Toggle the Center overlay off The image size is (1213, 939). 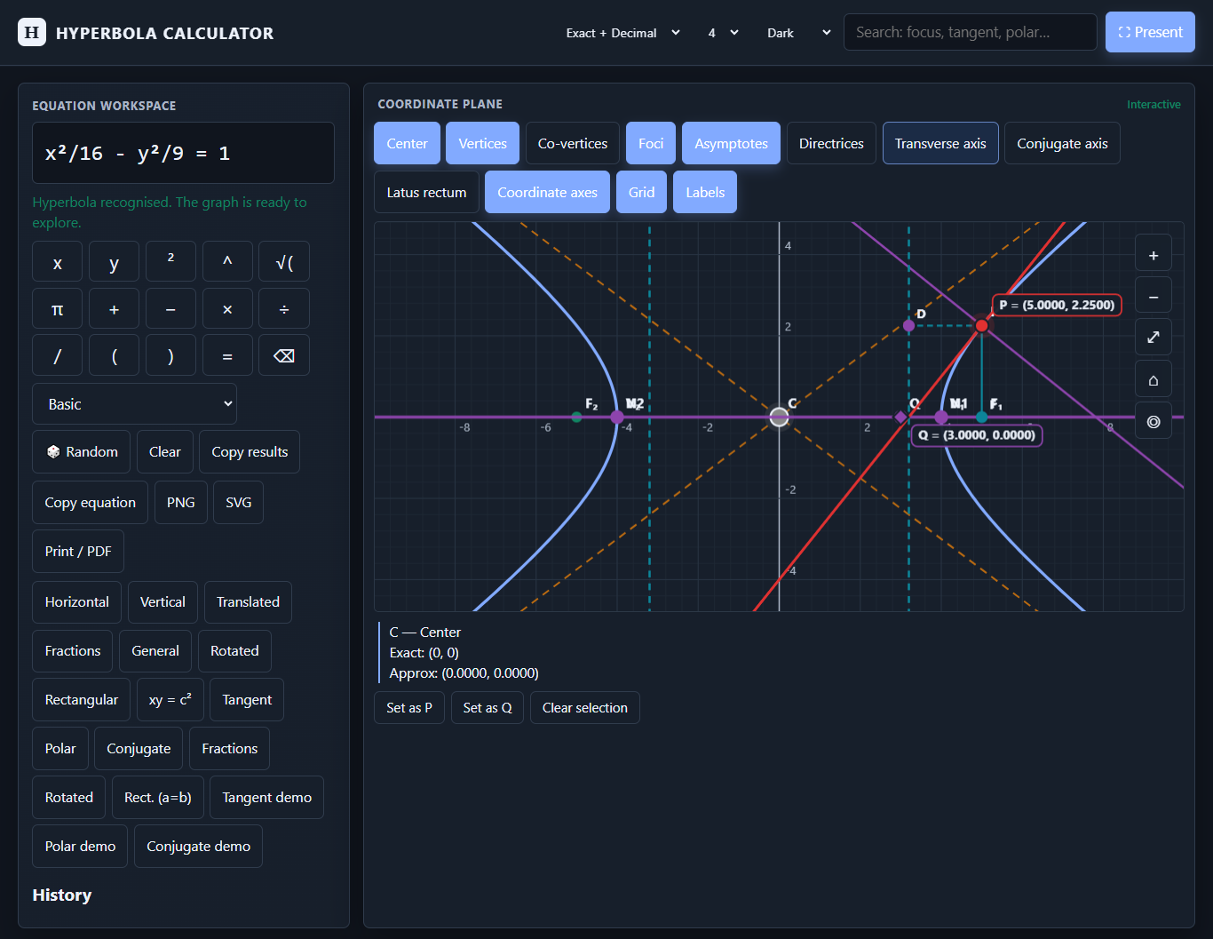(x=407, y=143)
